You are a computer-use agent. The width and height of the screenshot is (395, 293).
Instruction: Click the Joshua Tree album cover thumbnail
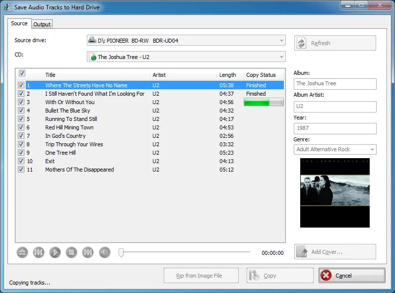pyautogui.click(x=335, y=193)
